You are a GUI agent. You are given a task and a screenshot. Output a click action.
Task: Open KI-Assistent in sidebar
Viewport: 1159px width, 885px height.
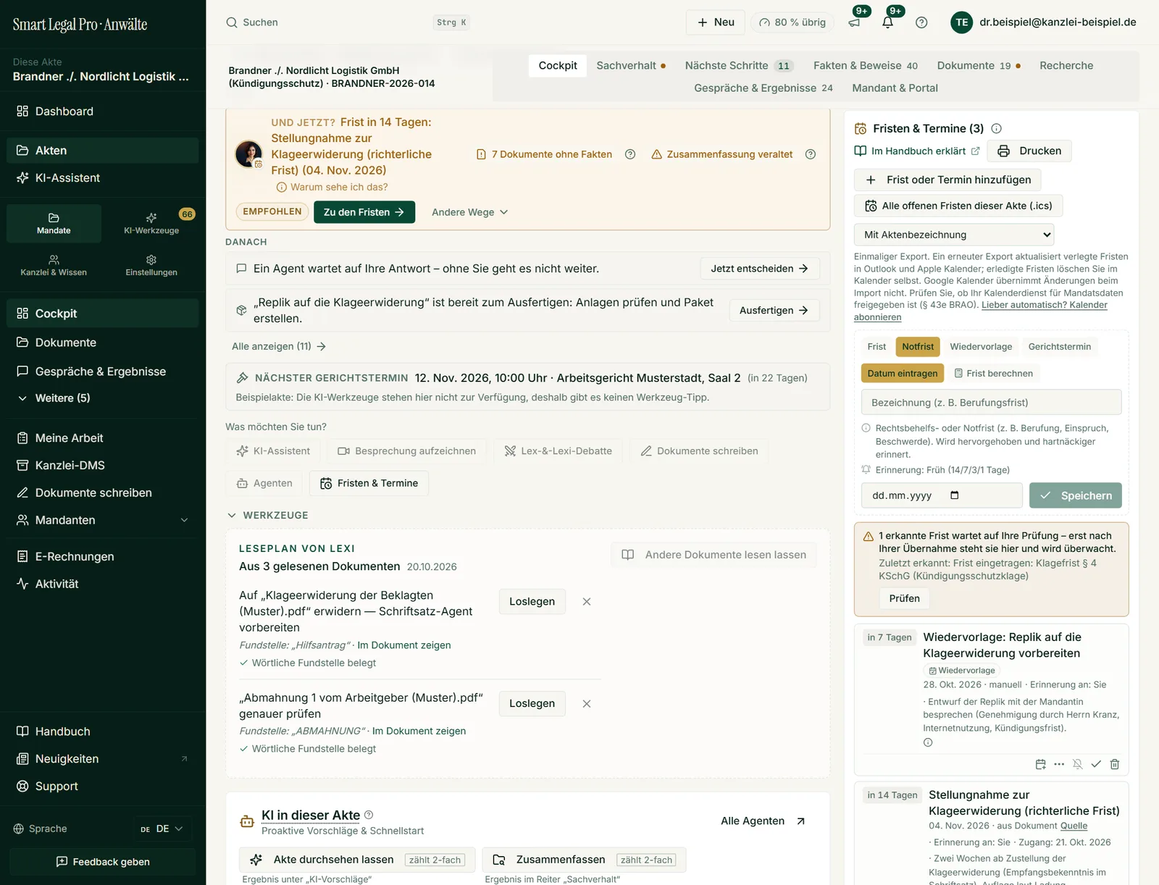click(x=103, y=178)
